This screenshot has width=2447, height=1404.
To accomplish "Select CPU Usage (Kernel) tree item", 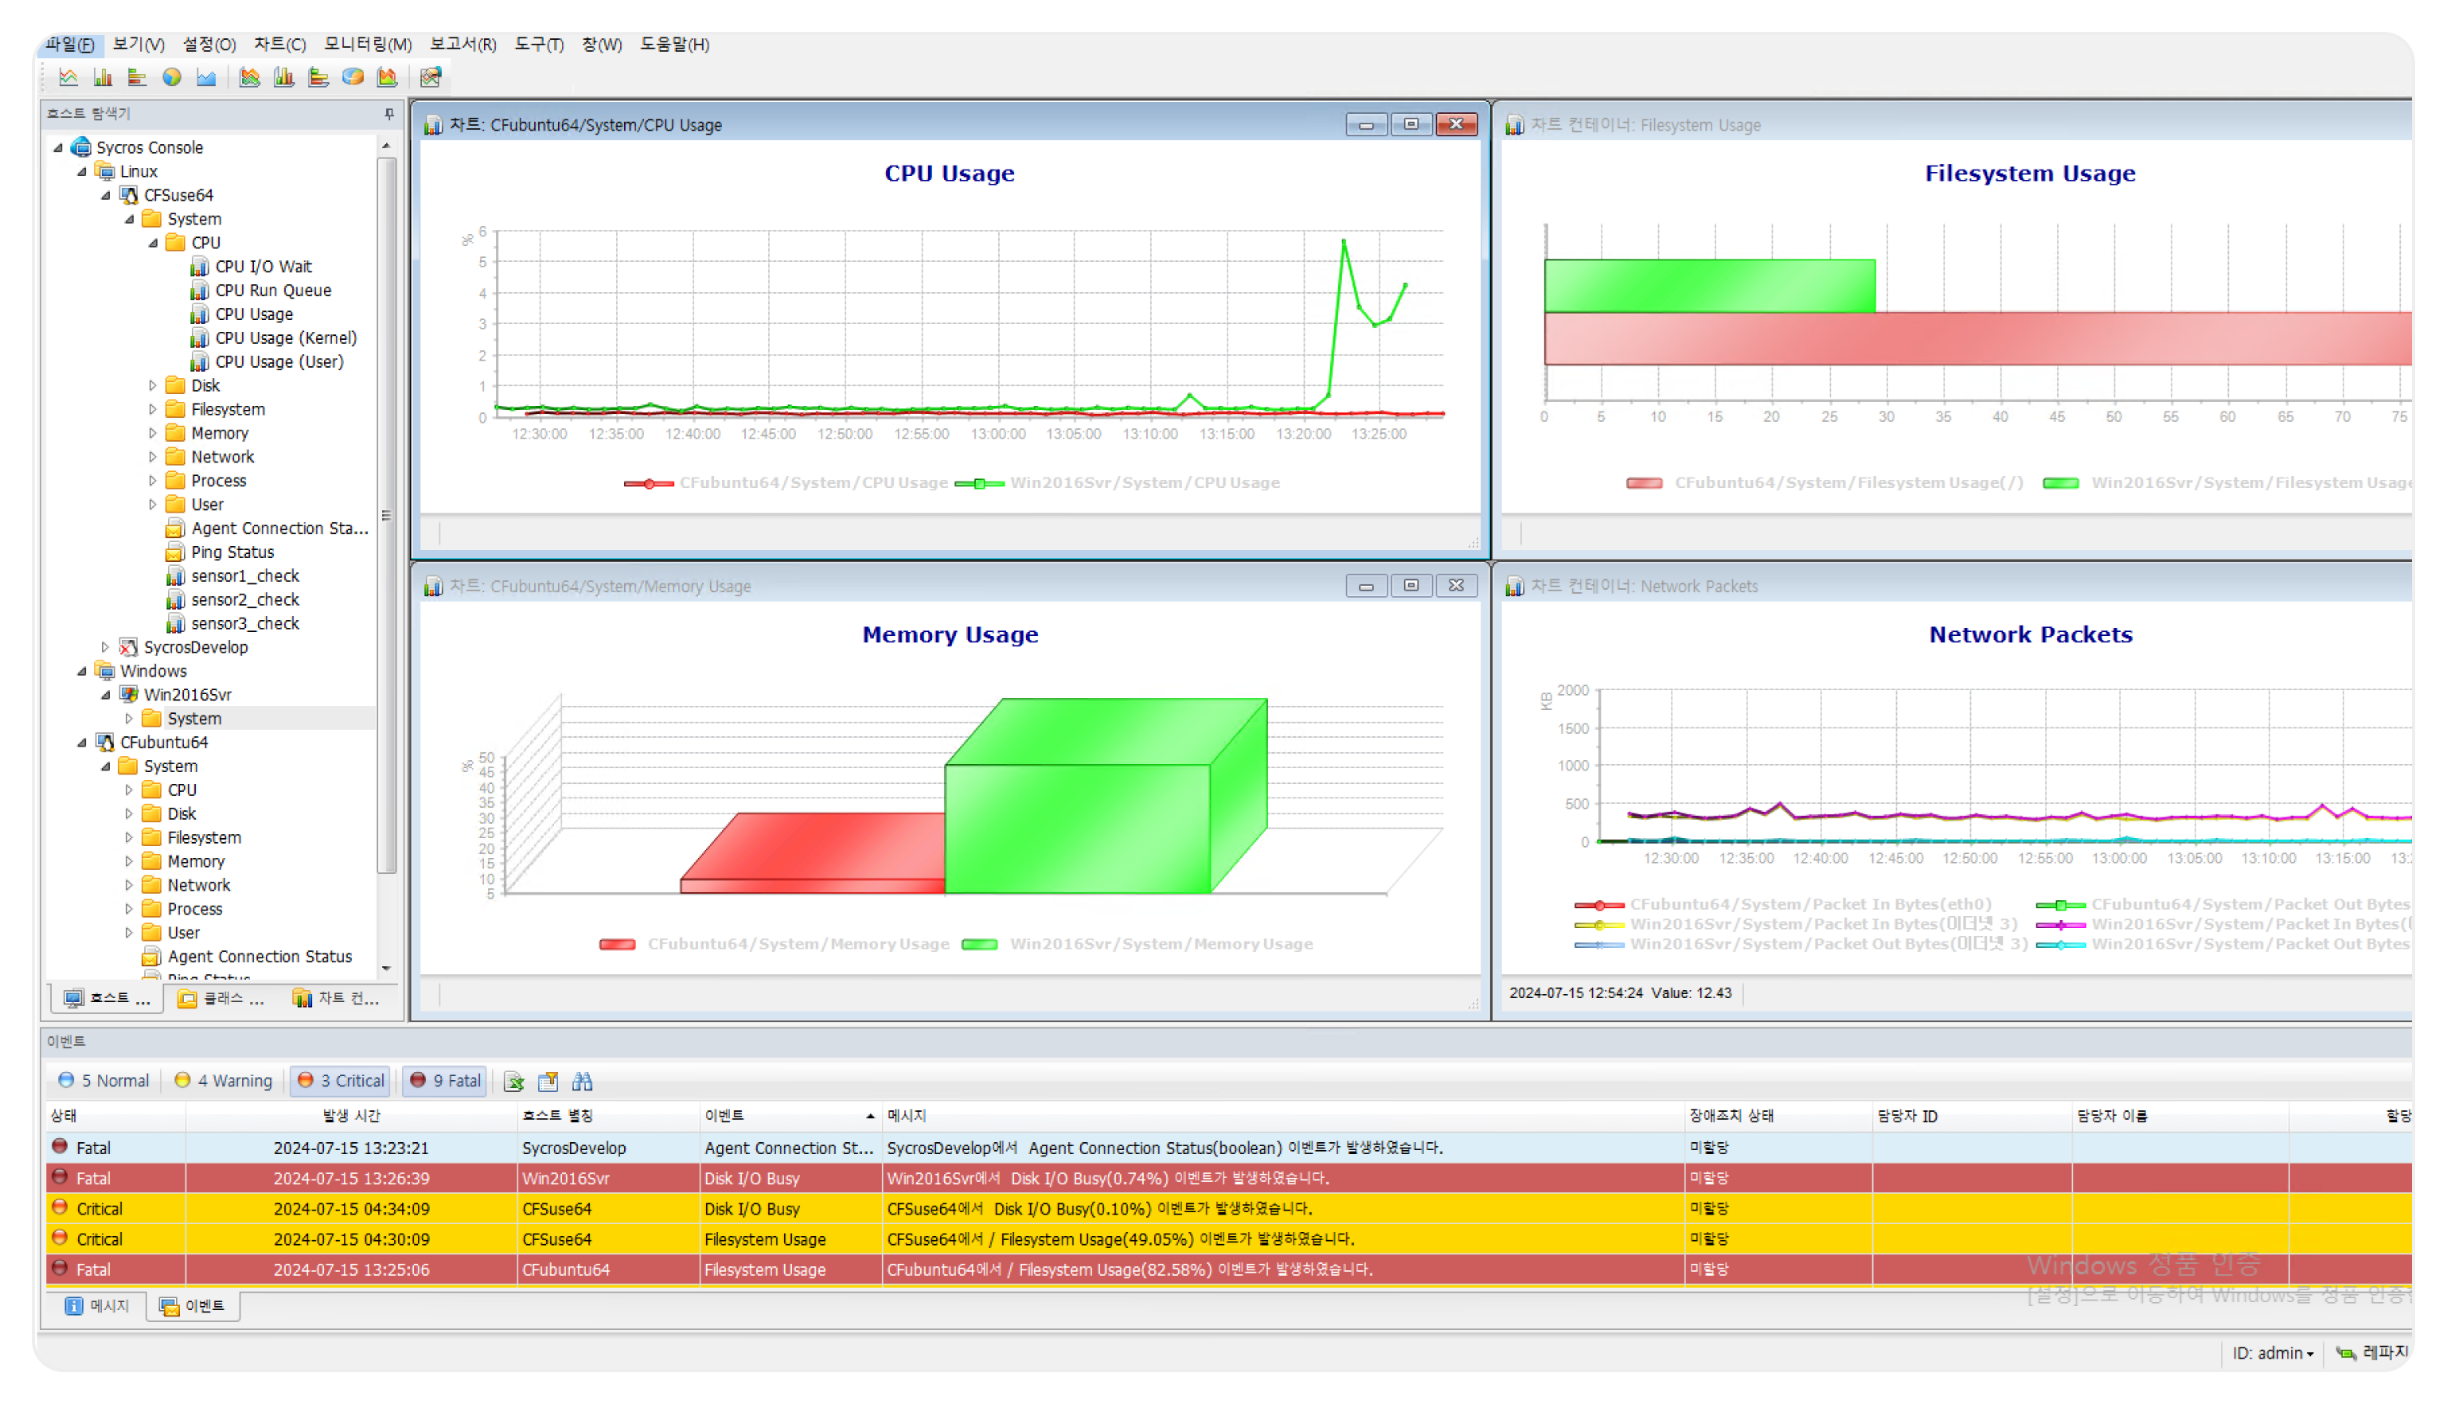I will (x=286, y=337).
